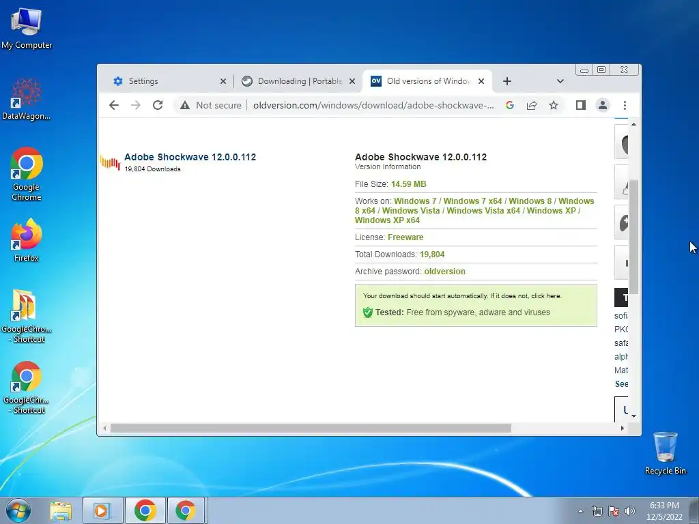
Task: Select the first Chrome taskbar button
Action: [145, 510]
